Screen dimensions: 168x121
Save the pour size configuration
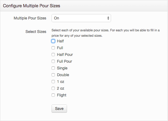point(59,109)
